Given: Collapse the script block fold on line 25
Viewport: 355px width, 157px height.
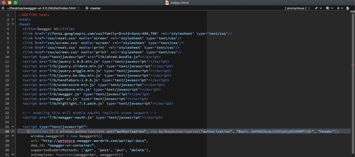Looking at the screenshot, I should tap(13, 127).
